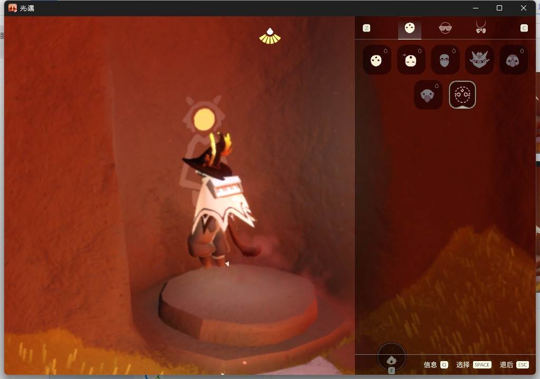This screenshot has width=540, height=379.
Task: Click the Z previous-category key hint
Action: pyautogui.click(x=367, y=28)
